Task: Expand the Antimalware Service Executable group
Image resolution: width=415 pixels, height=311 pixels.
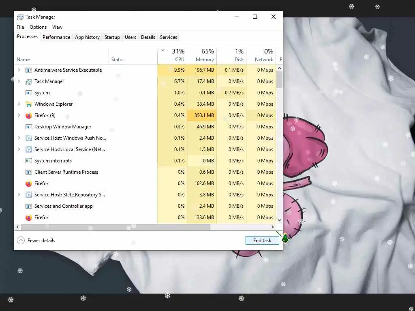Action: click(19, 70)
